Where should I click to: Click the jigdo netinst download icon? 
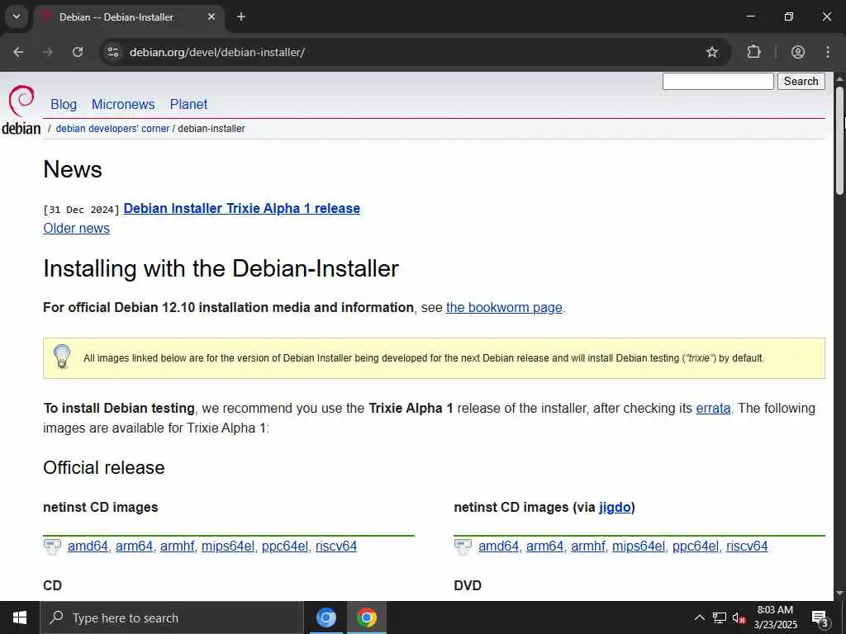463,546
